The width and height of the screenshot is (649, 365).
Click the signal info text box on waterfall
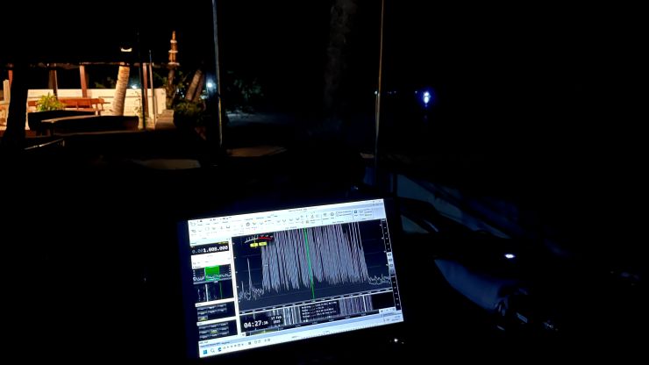pyautogui.click(x=318, y=311)
